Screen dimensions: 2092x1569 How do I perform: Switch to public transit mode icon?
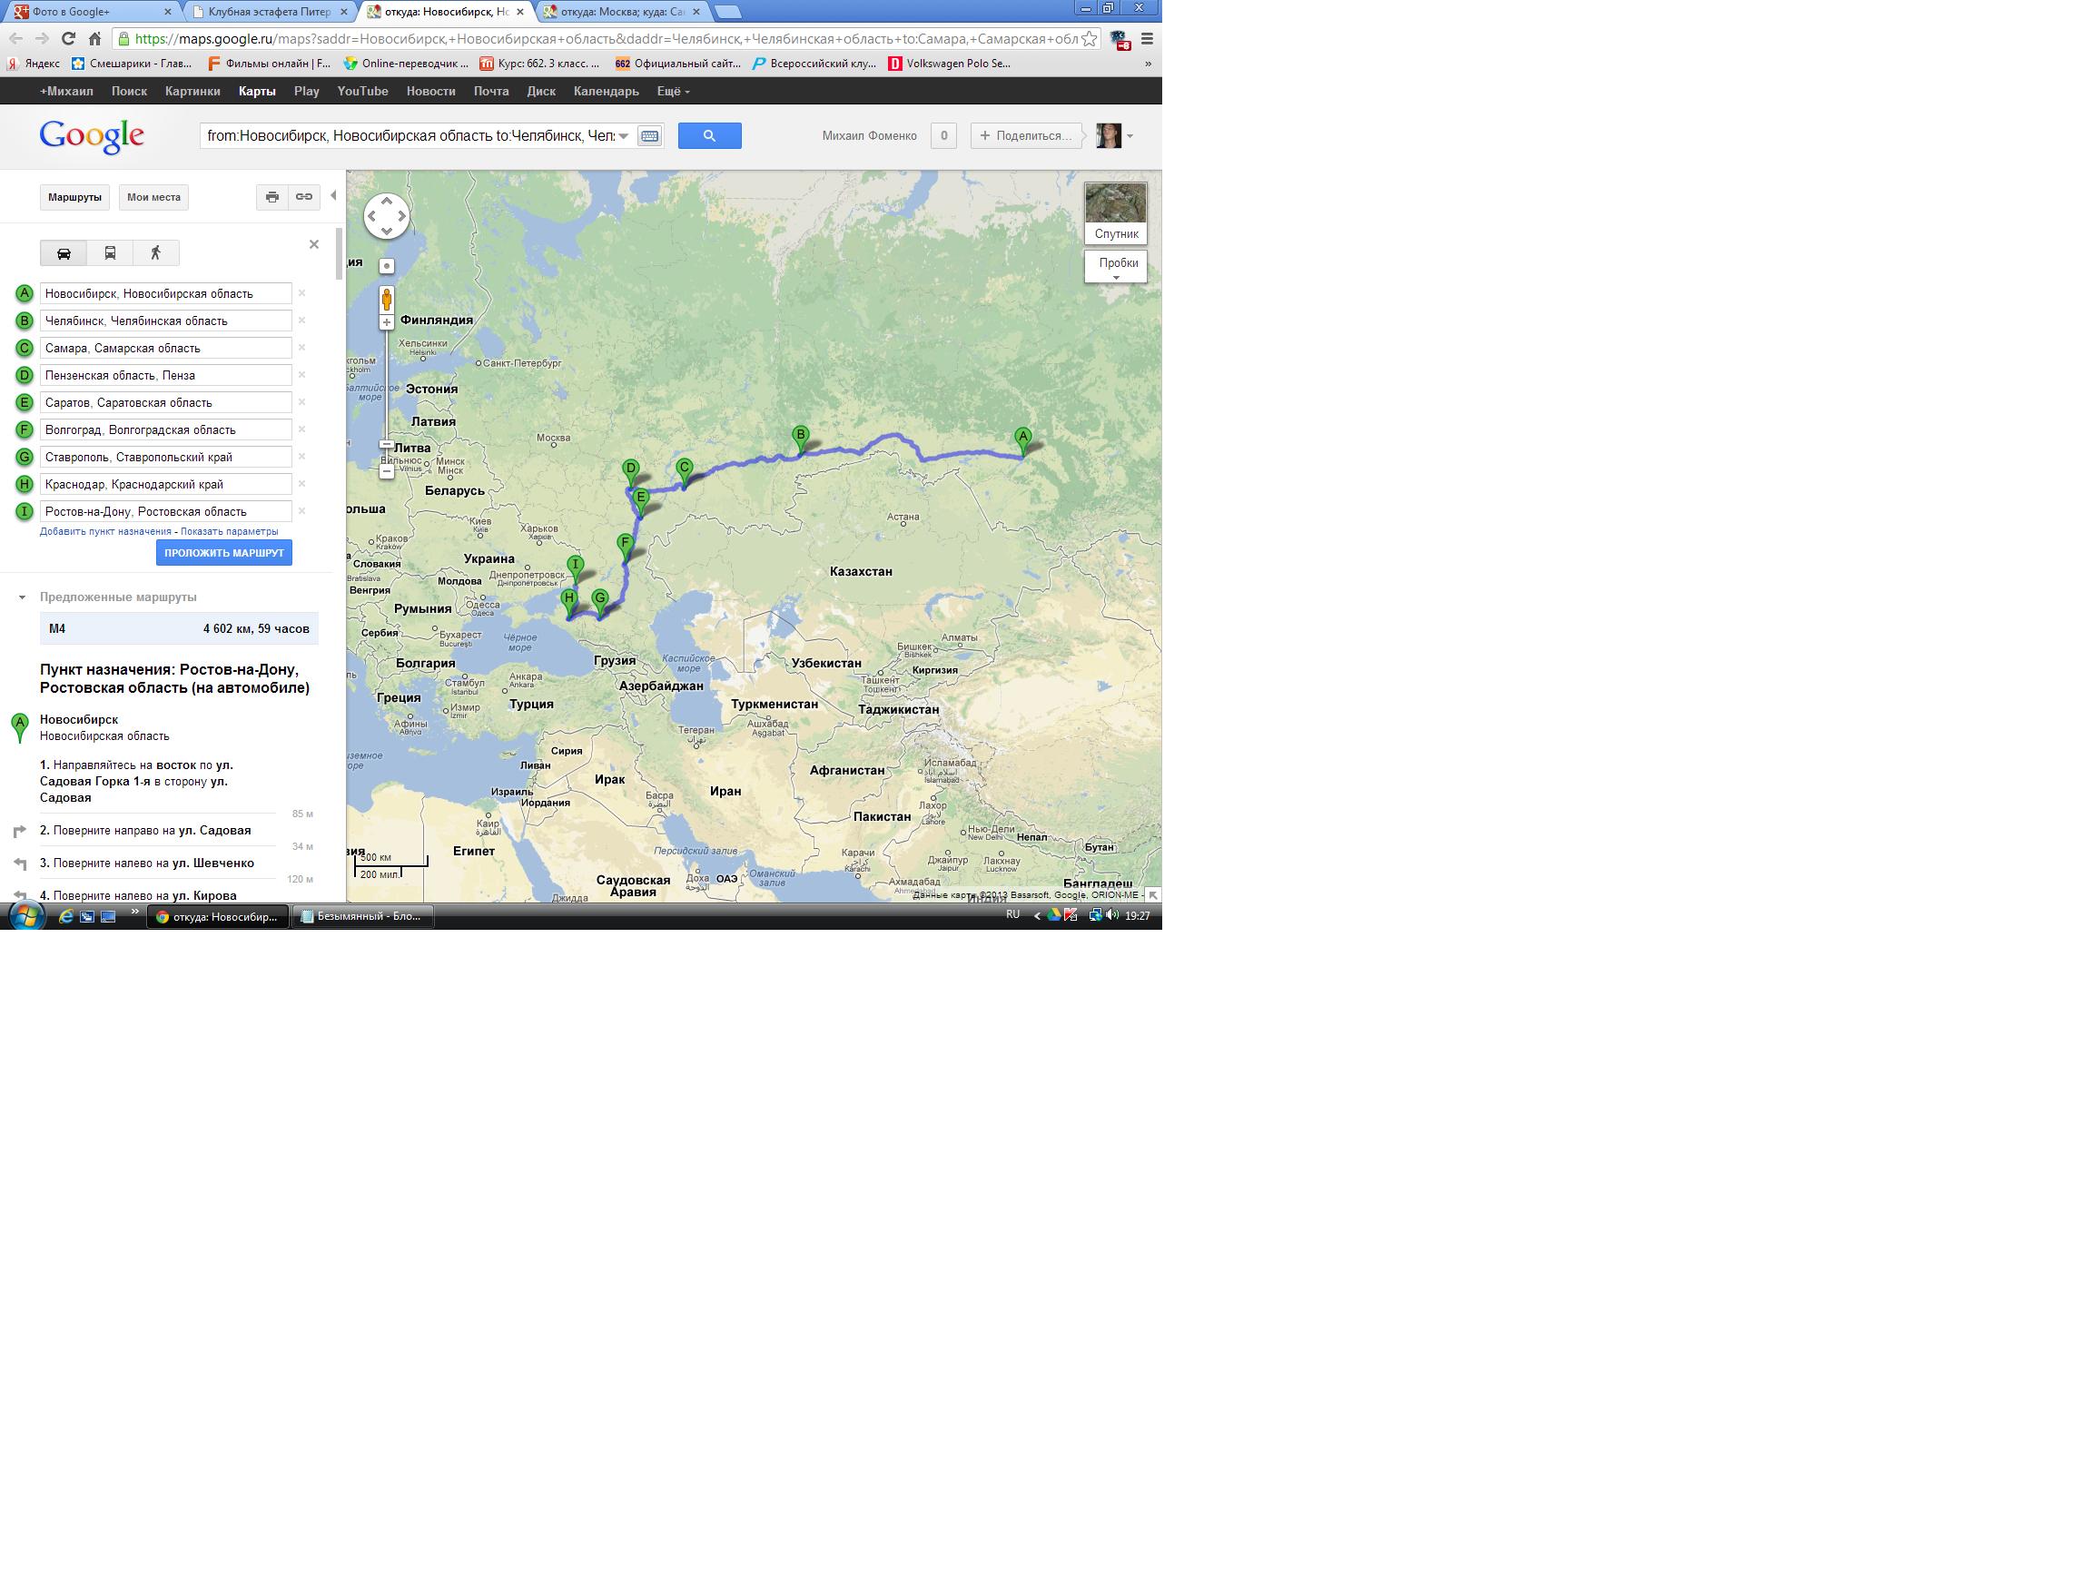click(110, 252)
